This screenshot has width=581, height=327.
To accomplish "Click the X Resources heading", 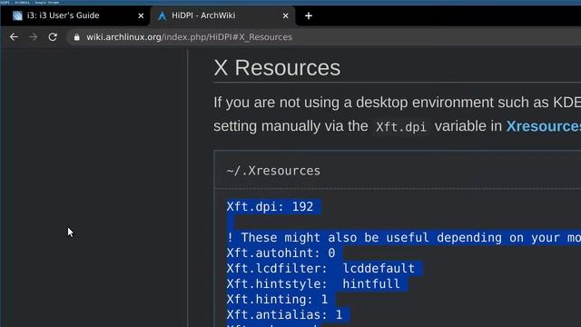I will click(x=277, y=68).
